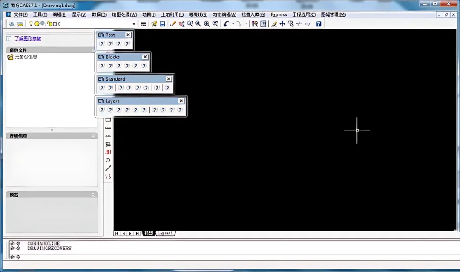Open the 数据(D) menu

click(x=99, y=14)
